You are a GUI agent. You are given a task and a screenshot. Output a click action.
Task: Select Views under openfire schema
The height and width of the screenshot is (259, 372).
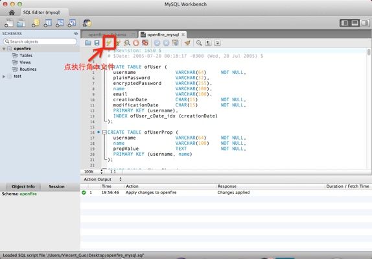(25, 62)
